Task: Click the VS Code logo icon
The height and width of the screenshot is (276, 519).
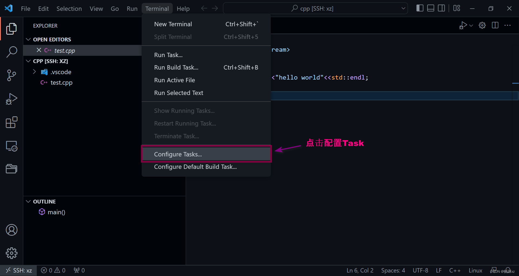Action: 9,8
